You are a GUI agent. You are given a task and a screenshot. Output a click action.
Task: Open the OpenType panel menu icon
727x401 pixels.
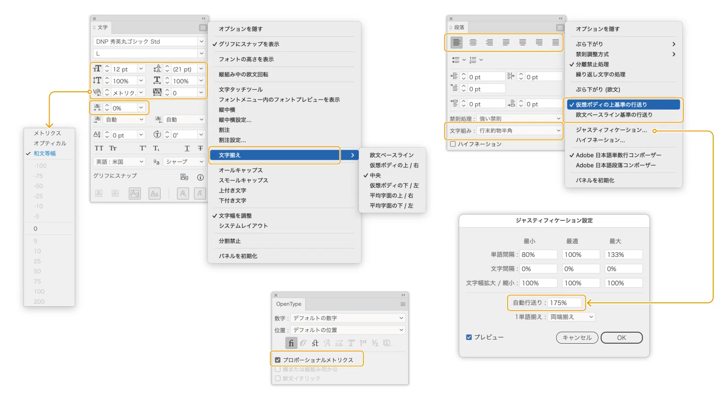pyautogui.click(x=403, y=304)
